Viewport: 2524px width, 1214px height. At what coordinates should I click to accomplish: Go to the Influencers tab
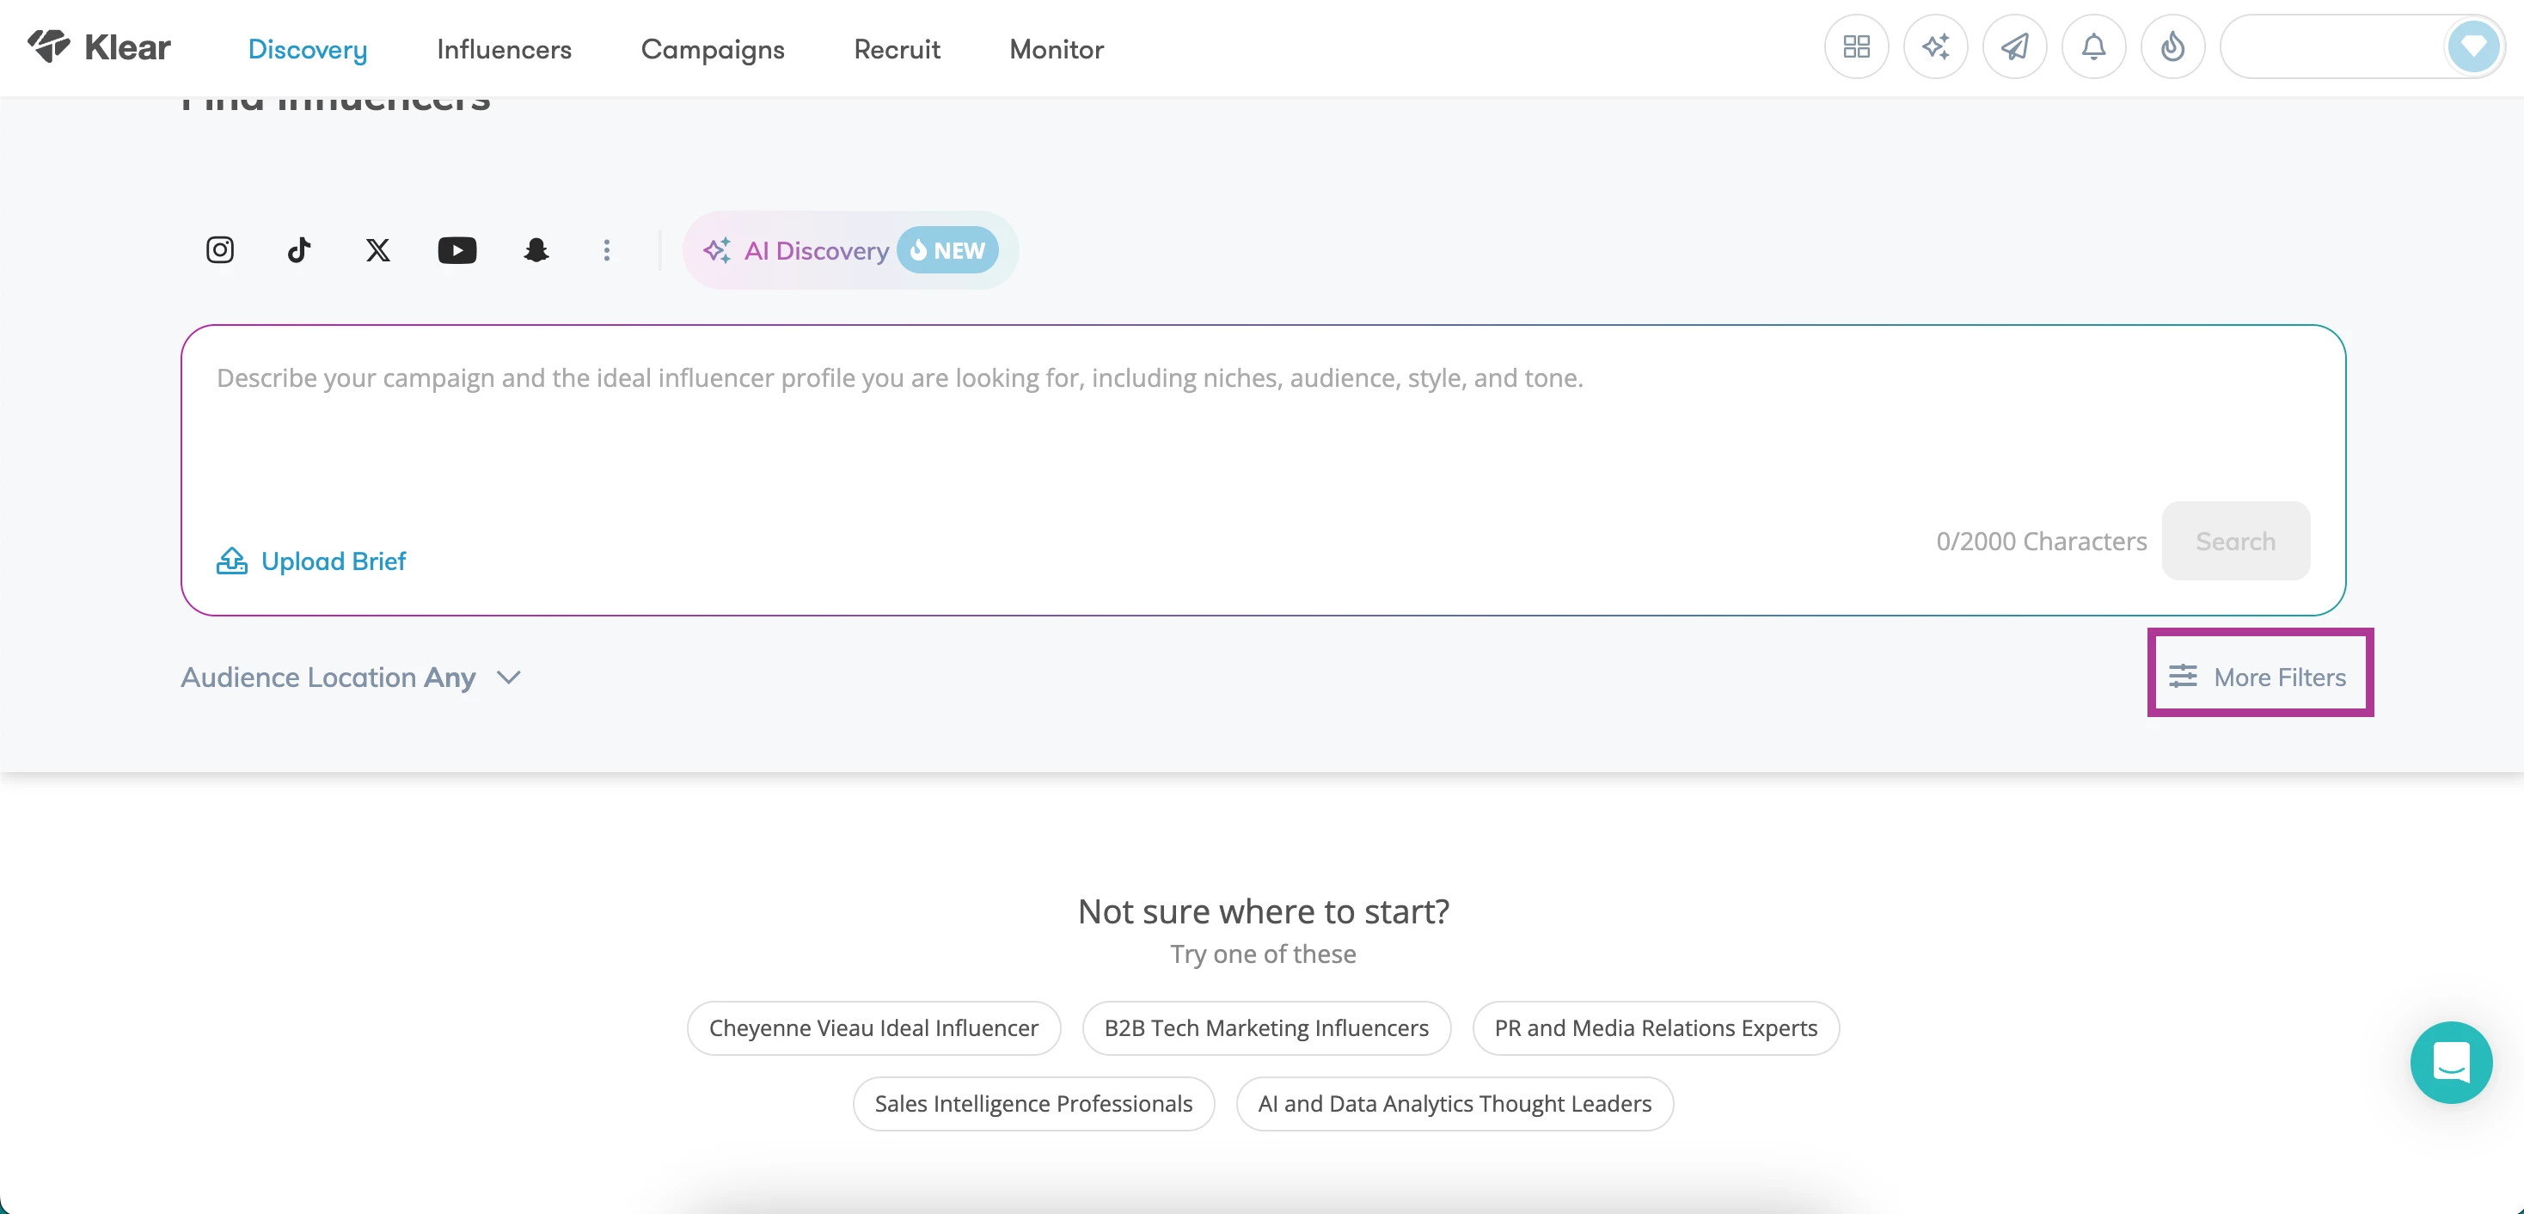504,49
